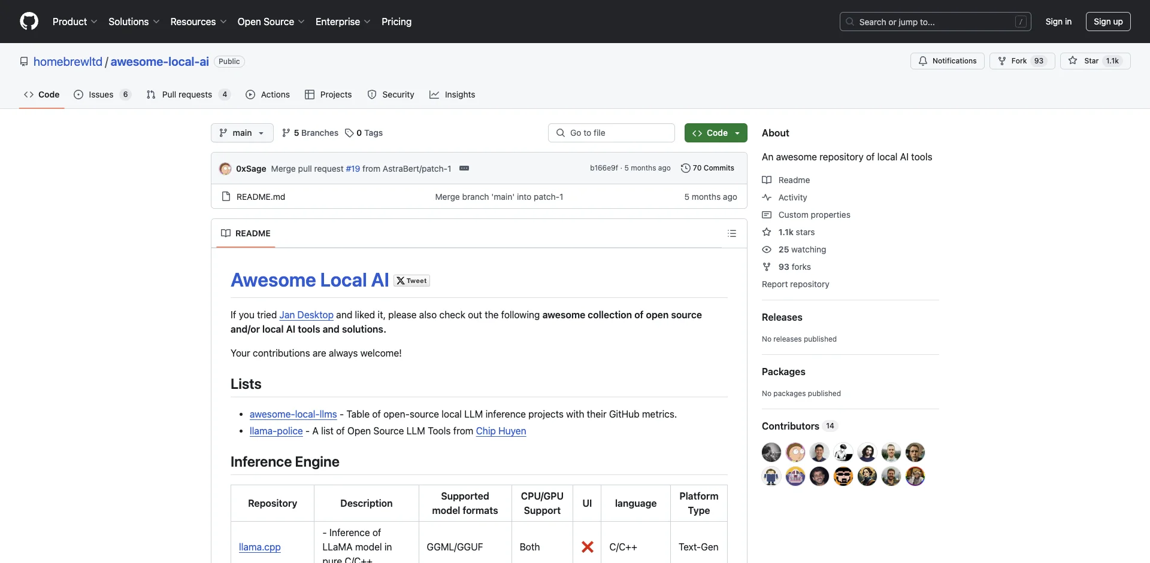Open the llama-police link
Viewport: 1150px width, 563px height.
[276, 431]
